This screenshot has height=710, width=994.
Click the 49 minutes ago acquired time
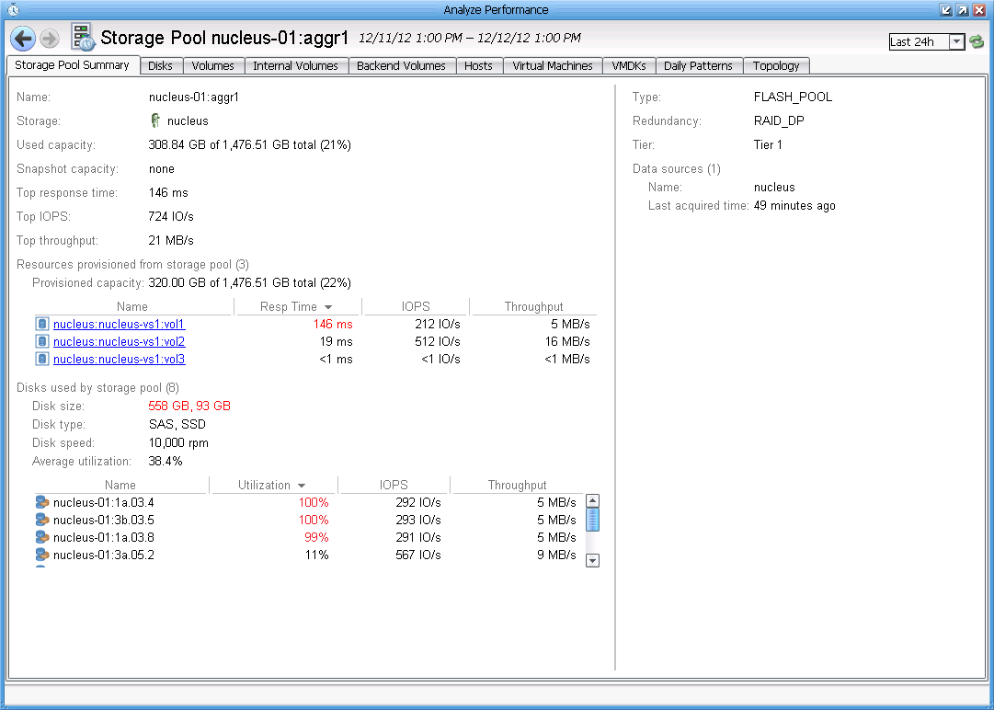pos(794,206)
